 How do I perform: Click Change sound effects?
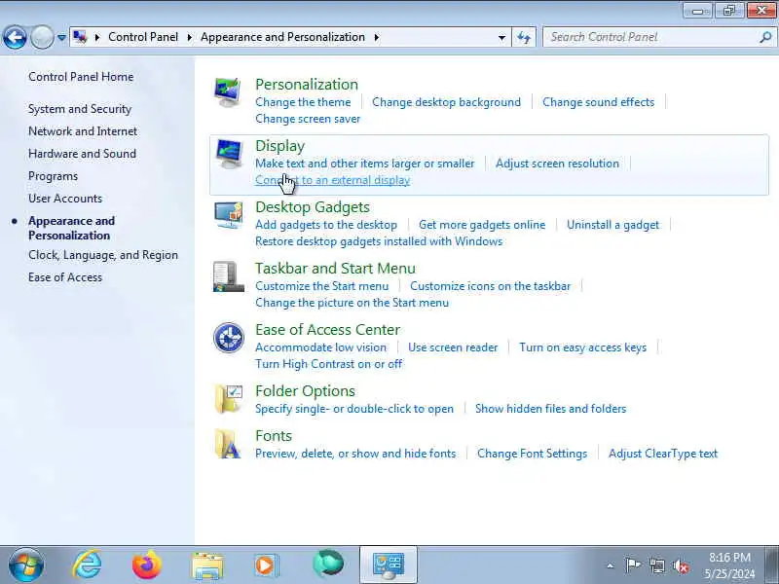pos(598,102)
